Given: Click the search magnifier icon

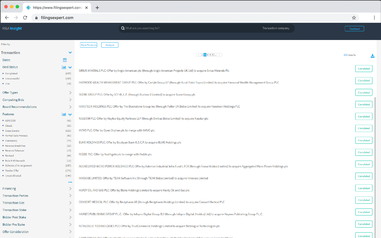Looking at the screenshot, I should (x=123, y=29).
